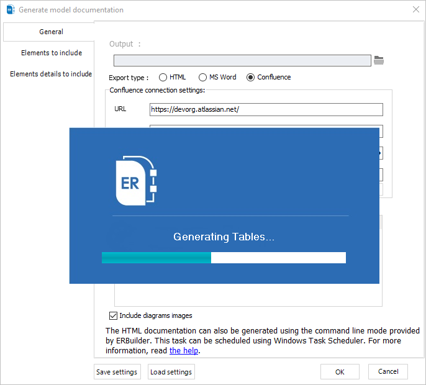The image size is (426, 385).
Task: Open the output folder browse icon
Action: 378,60
